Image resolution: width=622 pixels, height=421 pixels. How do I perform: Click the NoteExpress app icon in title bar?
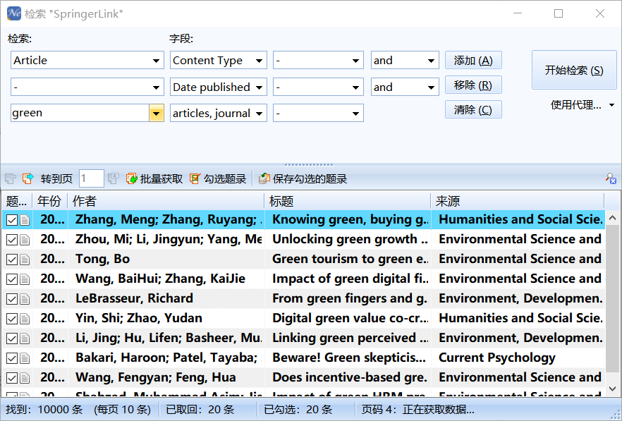[x=14, y=13]
